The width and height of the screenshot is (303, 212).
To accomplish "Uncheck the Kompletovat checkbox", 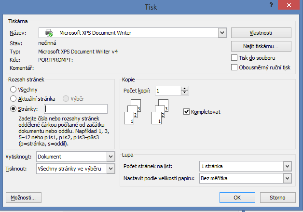I will (x=186, y=111).
